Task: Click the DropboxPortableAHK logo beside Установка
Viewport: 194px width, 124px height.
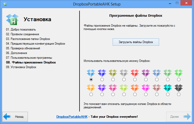Action: [x=12, y=20]
